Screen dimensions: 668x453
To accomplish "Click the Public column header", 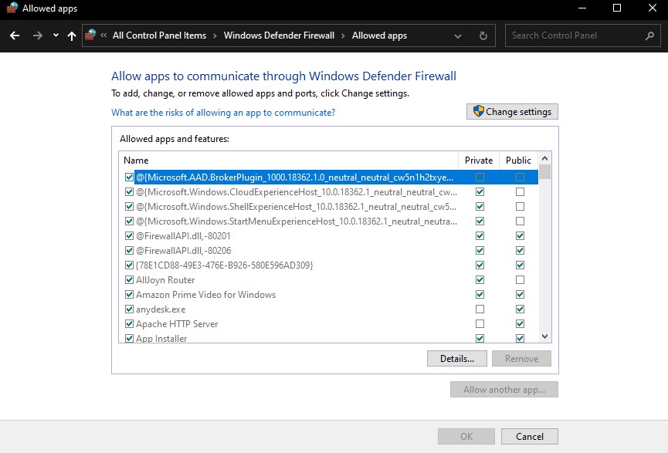I will pos(518,160).
